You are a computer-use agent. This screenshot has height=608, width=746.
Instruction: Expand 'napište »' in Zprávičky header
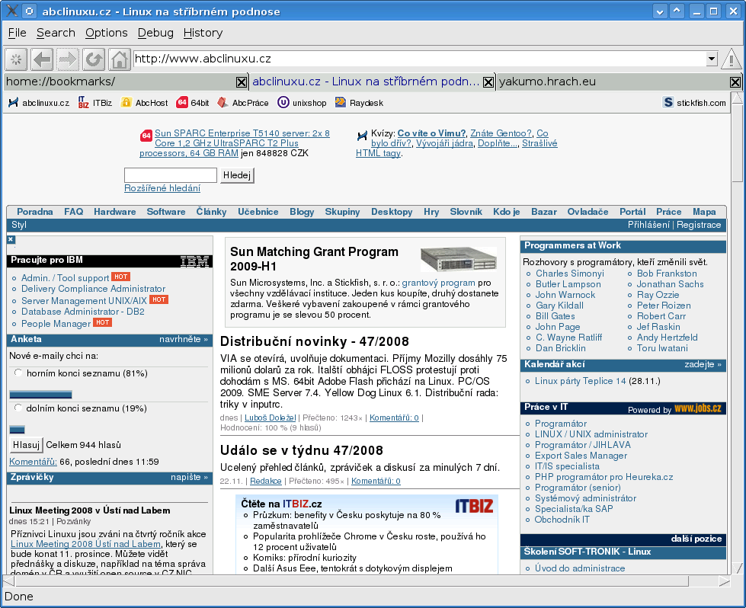click(189, 477)
